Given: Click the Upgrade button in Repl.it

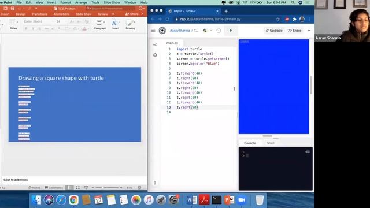Looking at the screenshot, I should pyautogui.click(x=274, y=31).
